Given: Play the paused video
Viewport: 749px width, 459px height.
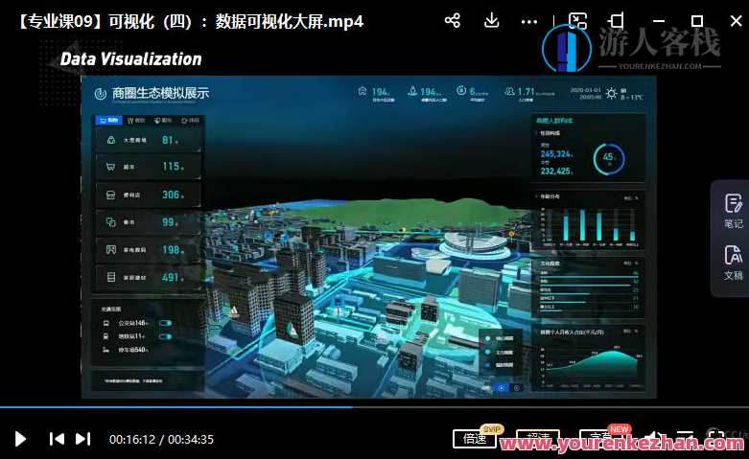Looking at the screenshot, I should [20, 439].
